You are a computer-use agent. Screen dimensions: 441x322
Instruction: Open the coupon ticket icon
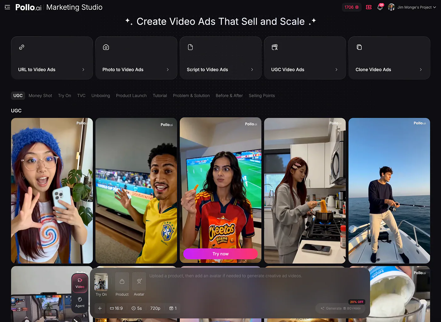click(369, 7)
